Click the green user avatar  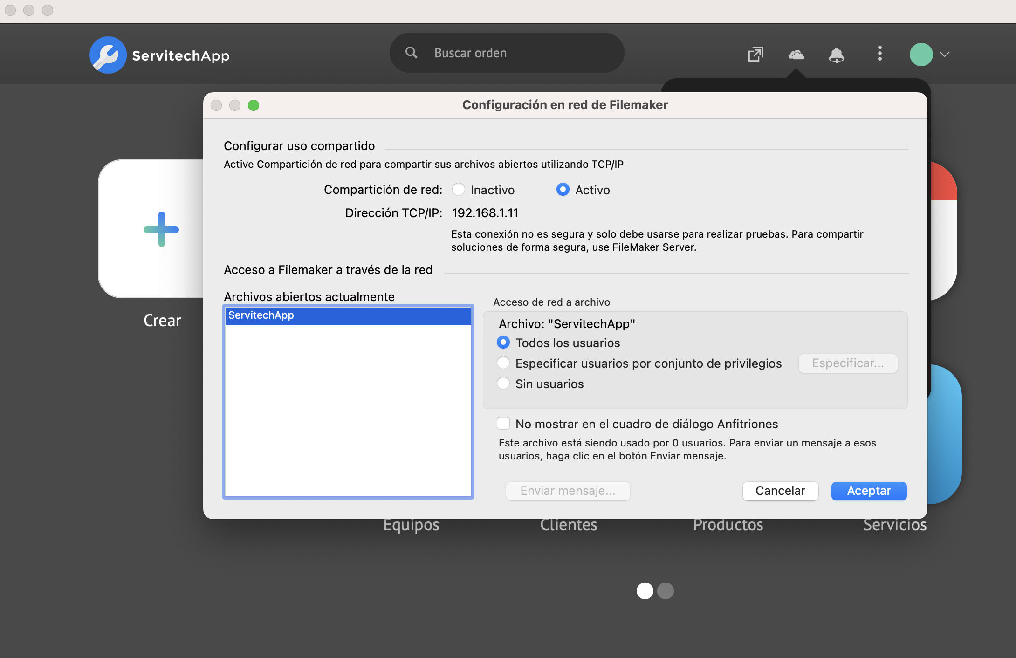(x=921, y=55)
